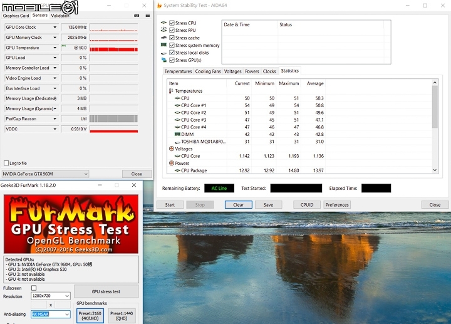This screenshot has width=451, height=324.
Task: Open PerfCap Reason dropdown
Action: click(x=54, y=119)
